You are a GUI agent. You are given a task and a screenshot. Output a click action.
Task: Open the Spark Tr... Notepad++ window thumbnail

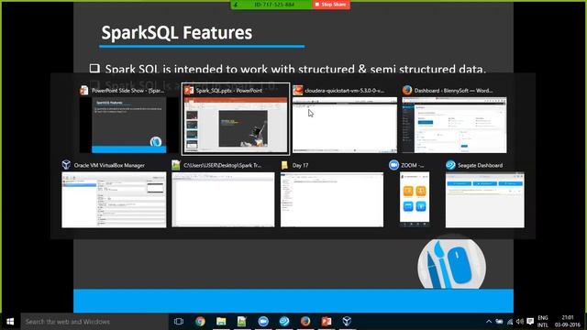(x=223, y=200)
